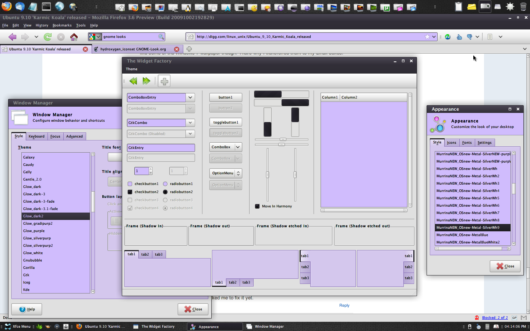The image size is (530, 331).
Task: Select radiobutton2
Action: pyautogui.click(x=165, y=192)
